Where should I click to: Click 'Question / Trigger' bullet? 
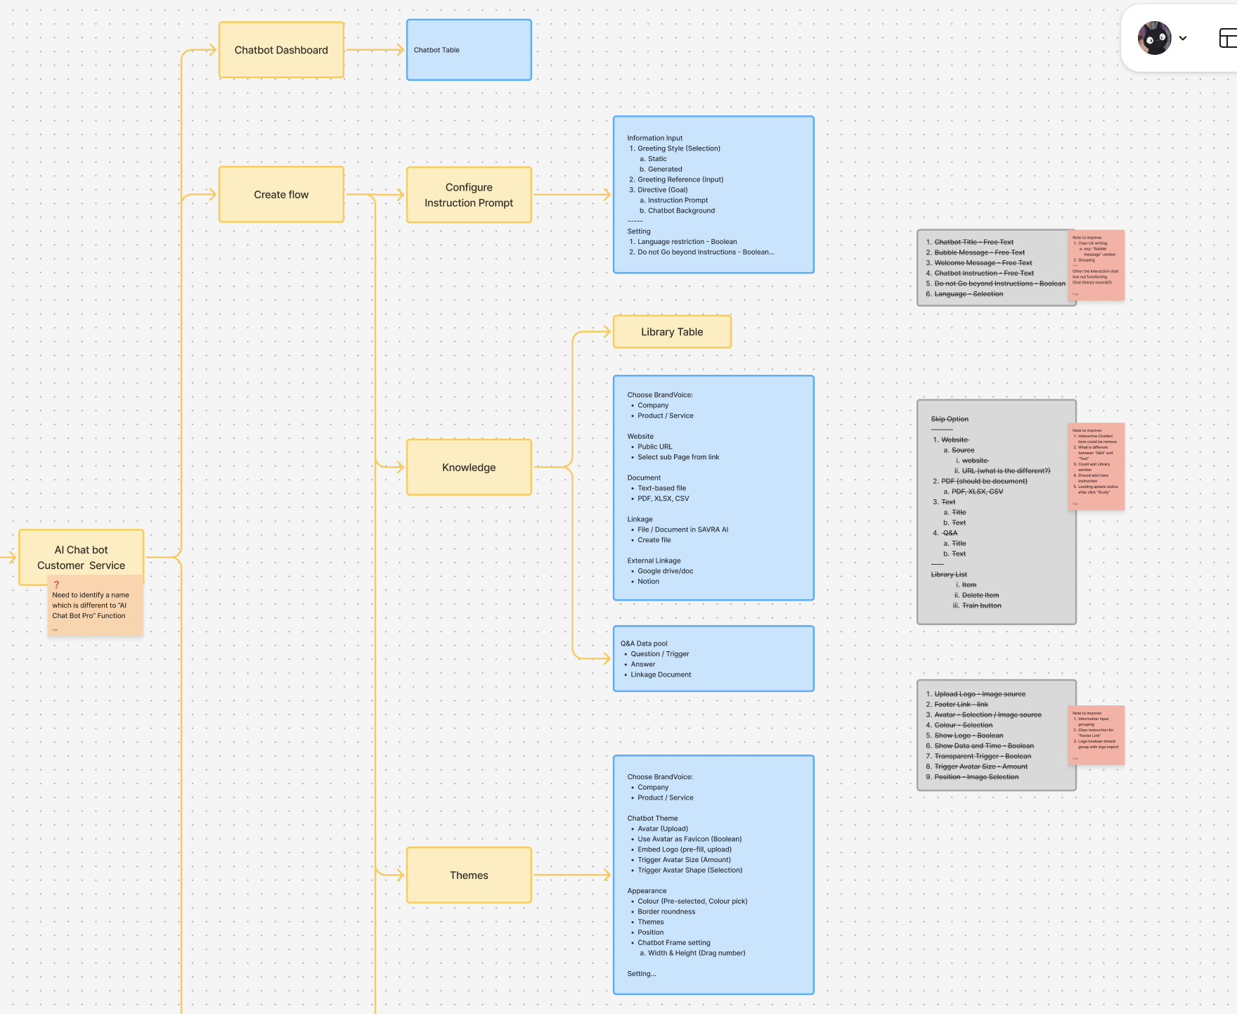pos(659,654)
